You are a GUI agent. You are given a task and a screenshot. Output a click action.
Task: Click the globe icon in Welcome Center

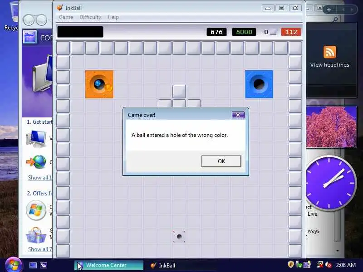[x=36, y=162]
